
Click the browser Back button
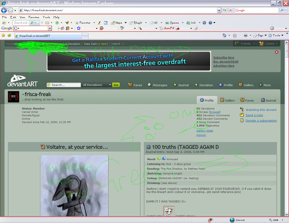click(x=4, y=10)
